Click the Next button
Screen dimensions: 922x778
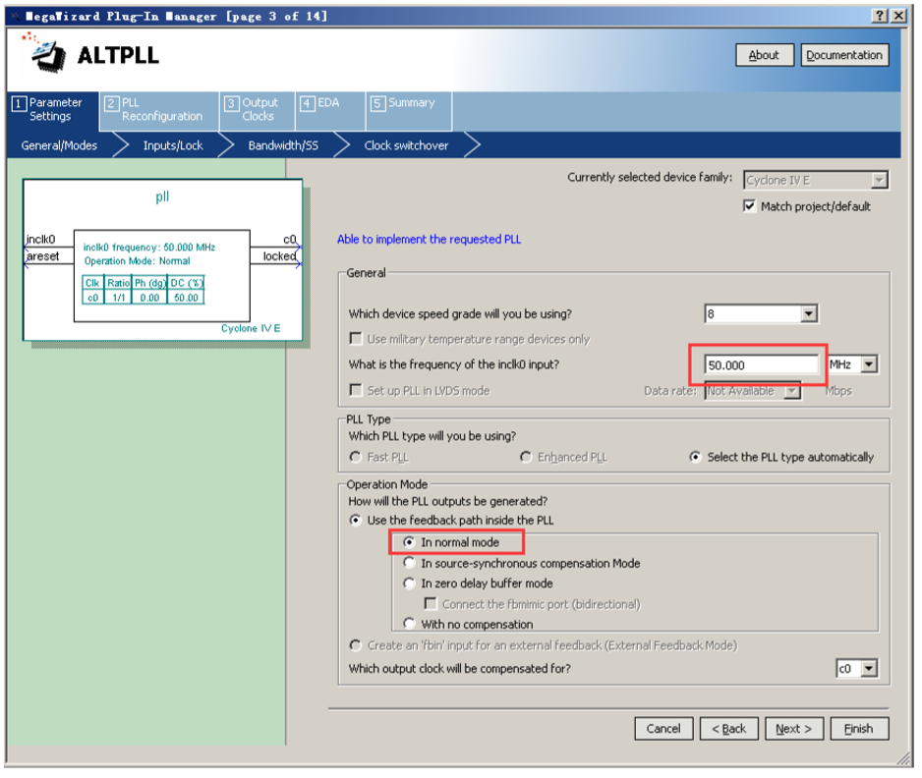click(x=794, y=729)
